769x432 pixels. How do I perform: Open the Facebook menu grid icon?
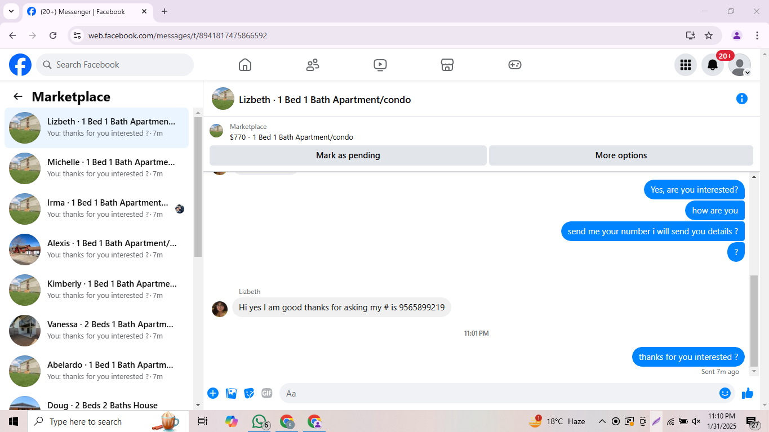[x=686, y=65]
